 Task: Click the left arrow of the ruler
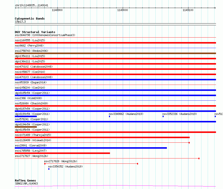click(x=16, y=8)
